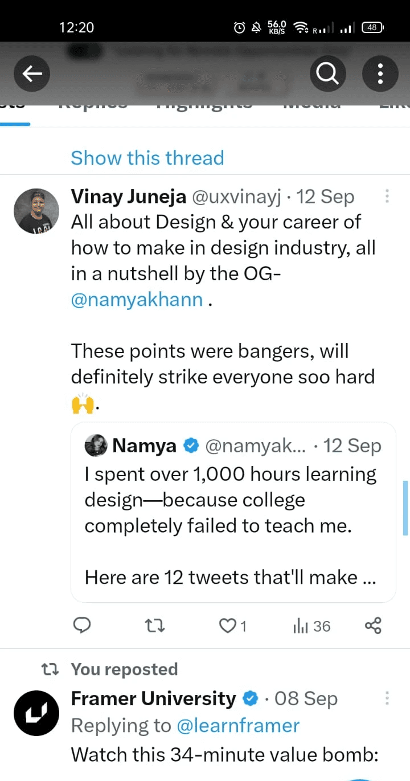
Task: Open the profile overflow menu in header
Action: [380, 73]
